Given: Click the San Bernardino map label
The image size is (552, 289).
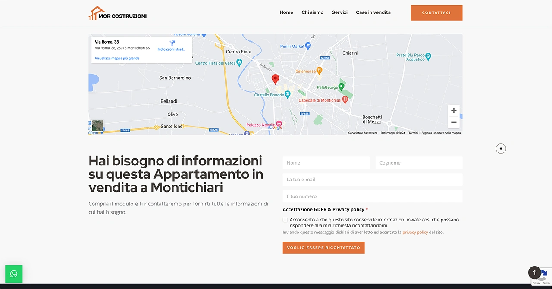Looking at the screenshot, I should click(x=175, y=78).
